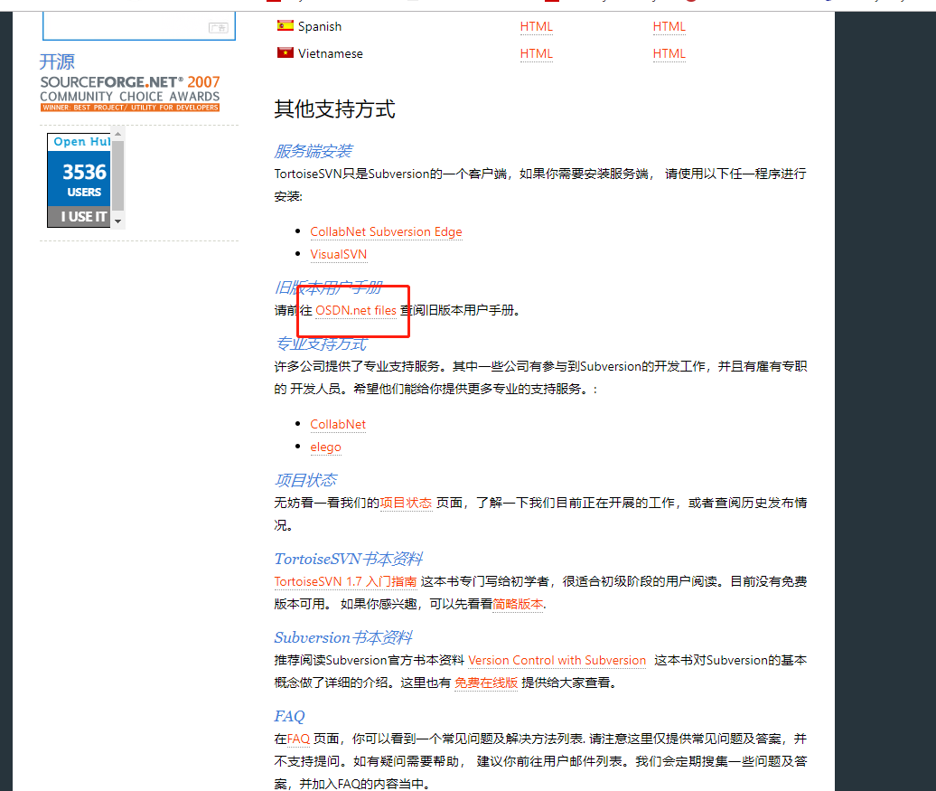Viewport: 936px width, 791px height.
Task: Click Open Hub widget scroll up arrow
Action: [x=118, y=135]
